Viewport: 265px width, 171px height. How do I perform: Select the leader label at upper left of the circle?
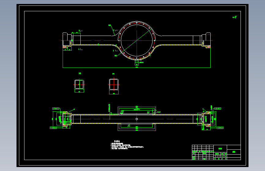pyautogui.click(x=109, y=25)
